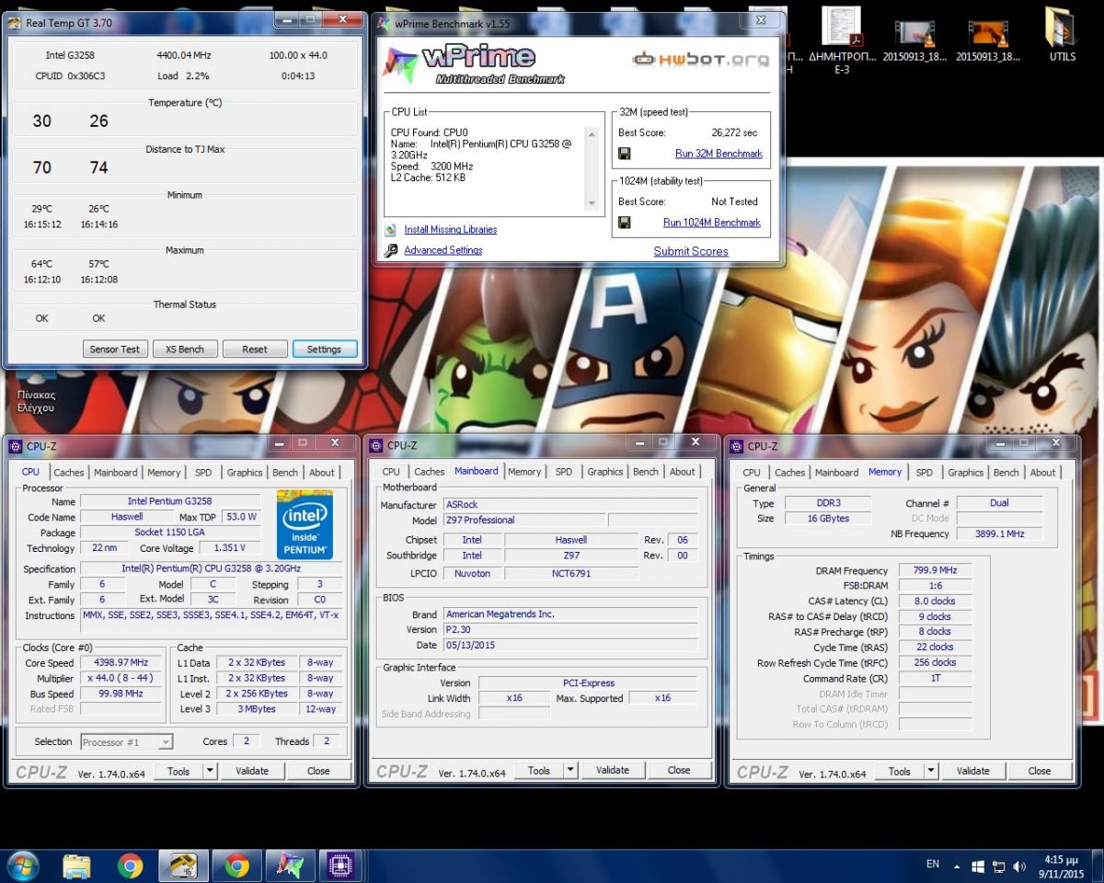Image resolution: width=1104 pixels, height=883 pixels.
Task: Switch to Caches tab in the CPU-tab window
Action: click(x=68, y=473)
